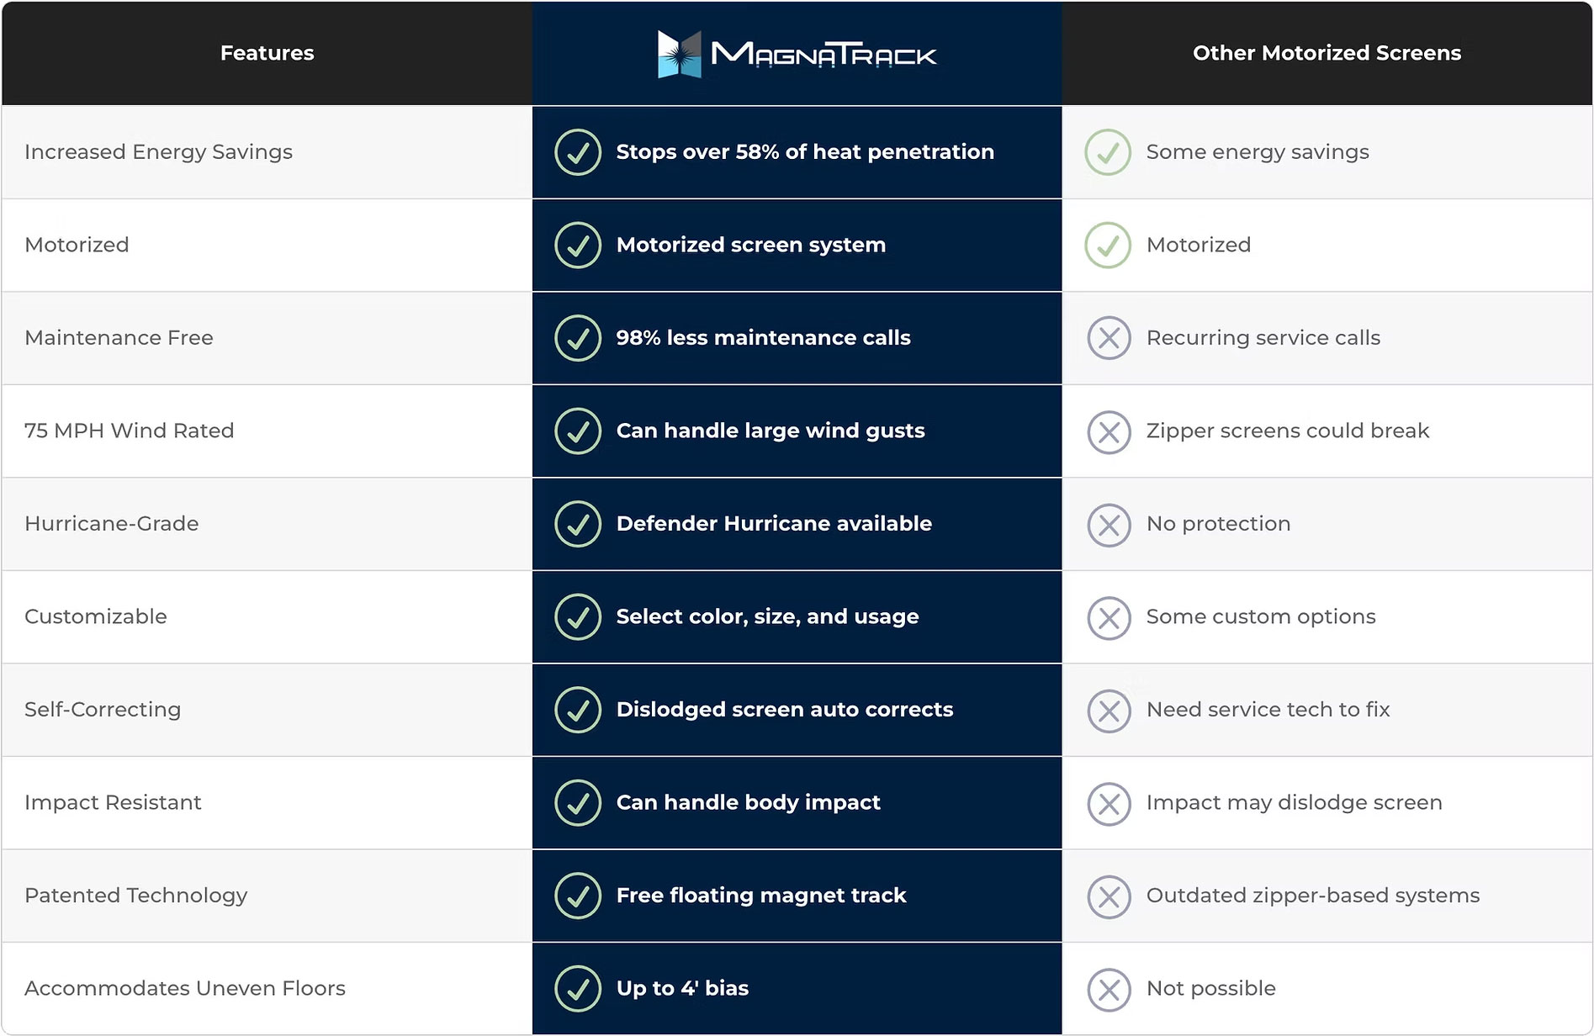The height and width of the screenshot is (1036, 1594).
Task: Click the Hurricane-Grade feature label
Action: coord(111,524)
